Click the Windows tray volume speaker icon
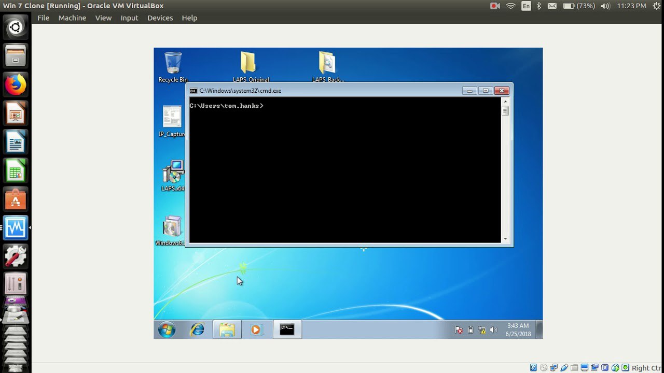 [493, 330]
